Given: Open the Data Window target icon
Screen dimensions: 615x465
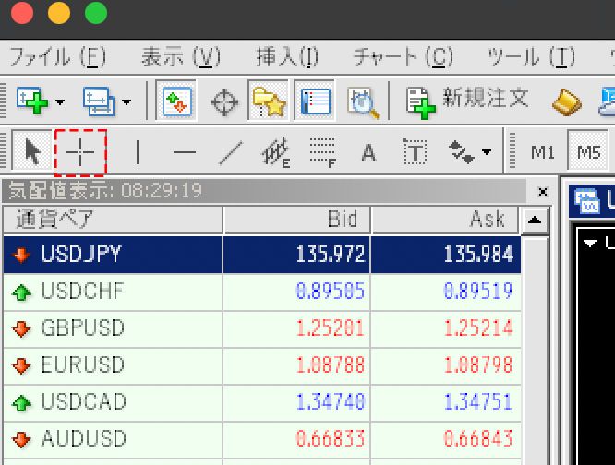Looking at the screenshot, I should (x=224, y=102).
